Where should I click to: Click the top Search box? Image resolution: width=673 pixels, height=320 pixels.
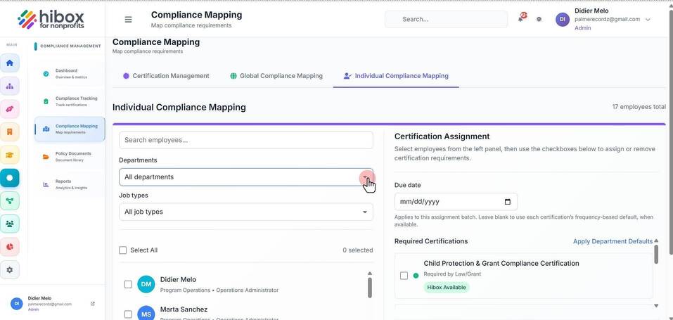pos(446,19)
